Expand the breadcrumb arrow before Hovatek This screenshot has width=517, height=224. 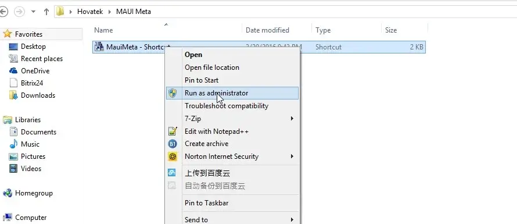[70, 12]
